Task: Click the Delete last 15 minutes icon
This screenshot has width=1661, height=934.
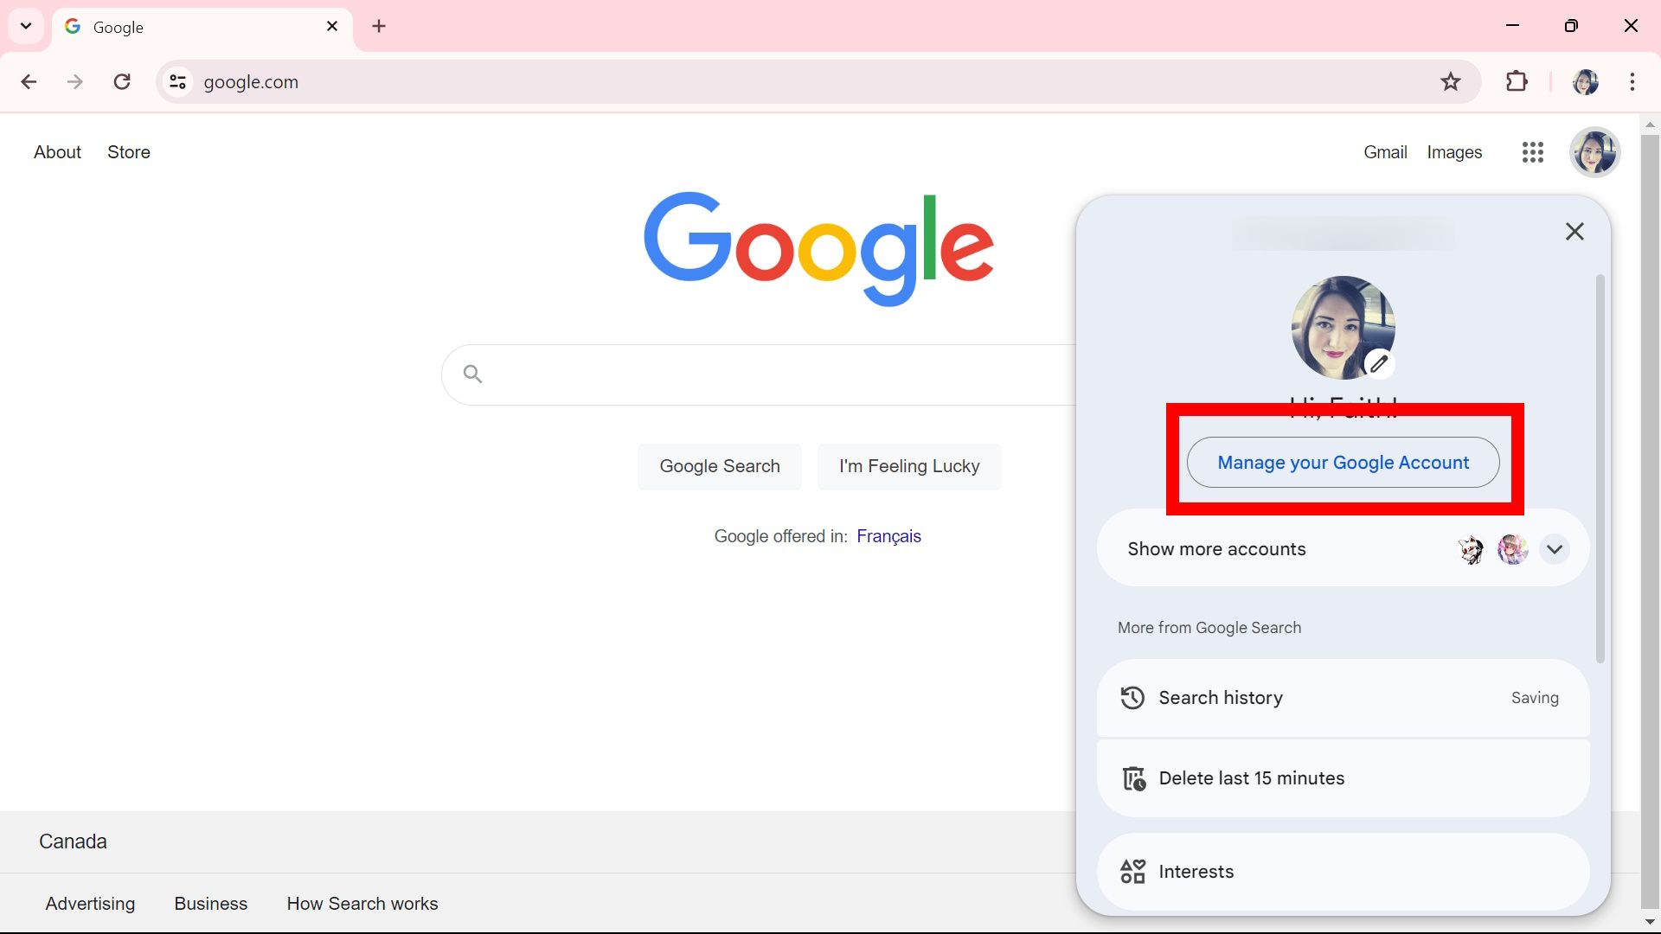Action: [1133, 777]
